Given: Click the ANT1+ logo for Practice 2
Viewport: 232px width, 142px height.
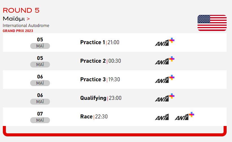Looking at the screenshot, I should 165,60.
